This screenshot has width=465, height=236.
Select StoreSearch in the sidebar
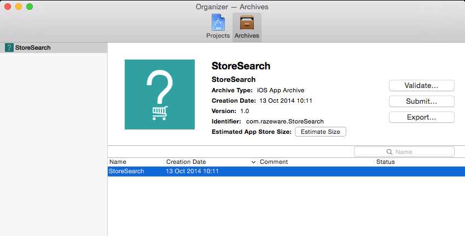click(54, 48)
